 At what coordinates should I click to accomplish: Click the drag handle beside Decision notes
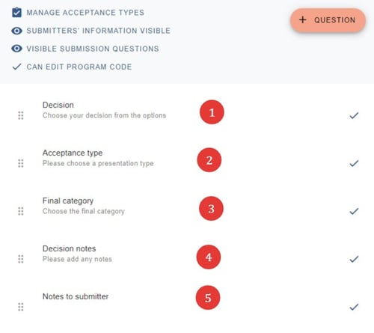(x=21, y=259)
